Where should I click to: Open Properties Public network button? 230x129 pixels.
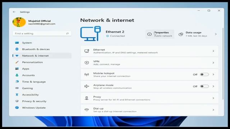(x=160, y=34)
